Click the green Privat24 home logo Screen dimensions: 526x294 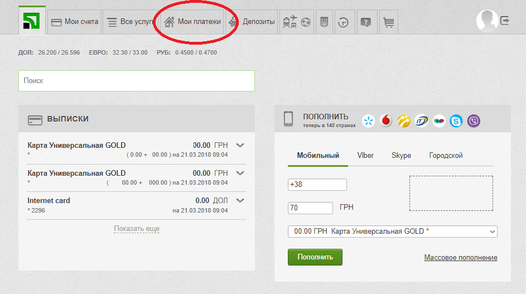31,21
